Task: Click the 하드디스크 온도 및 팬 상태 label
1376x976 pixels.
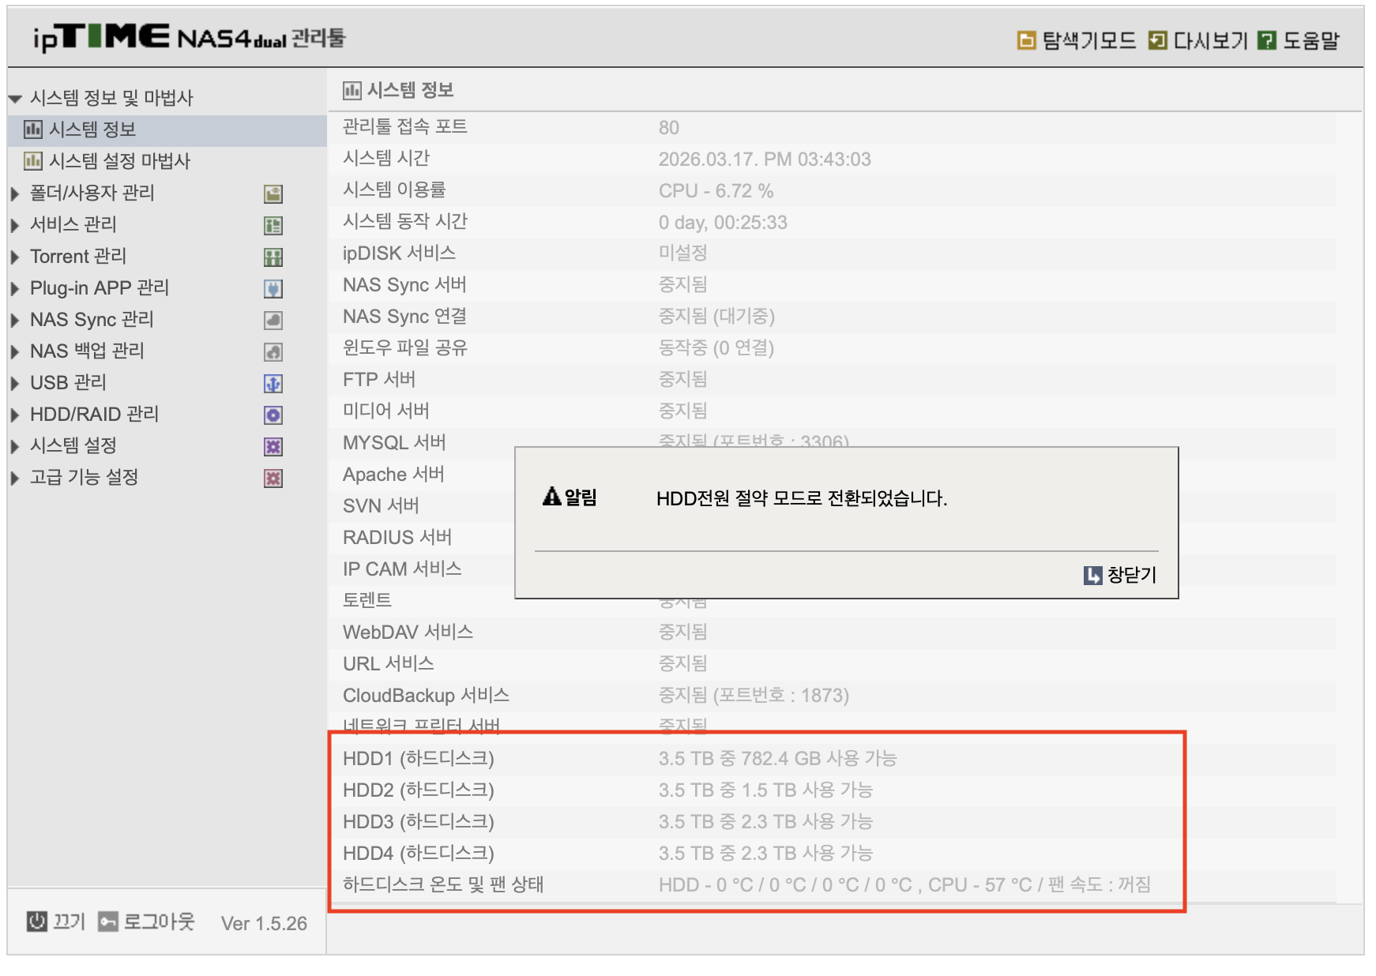Action: (x=443, y=884)
